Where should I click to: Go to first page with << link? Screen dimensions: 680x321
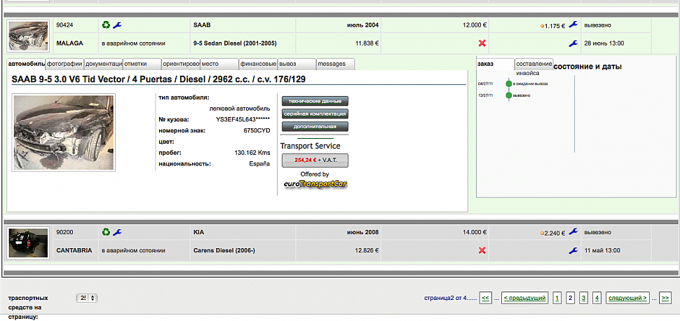click(485, 298)
